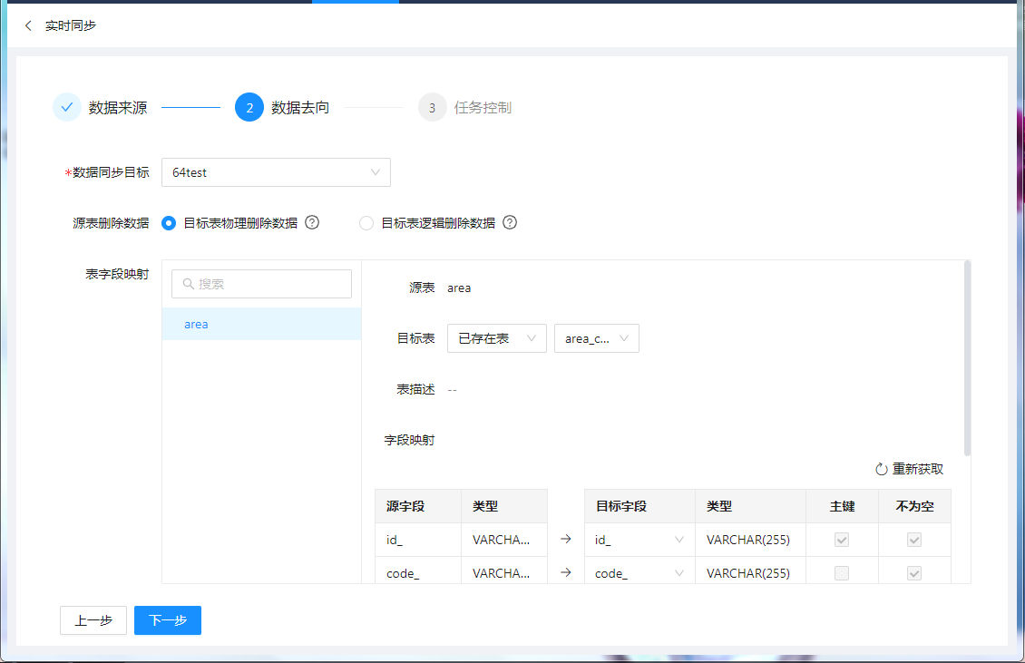Screen dimensions: 1025x663
Task: Click the step 3 任务控制 circle
Action: (433, 107)
